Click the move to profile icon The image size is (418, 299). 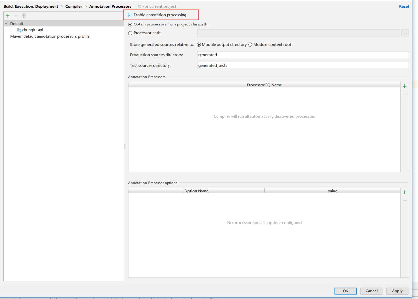24,16
